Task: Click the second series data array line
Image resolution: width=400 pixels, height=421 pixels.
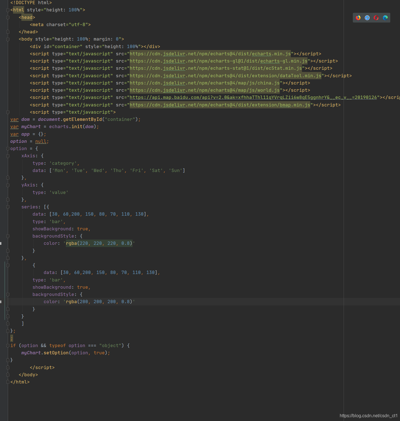Action: click(x=102, y=273)
